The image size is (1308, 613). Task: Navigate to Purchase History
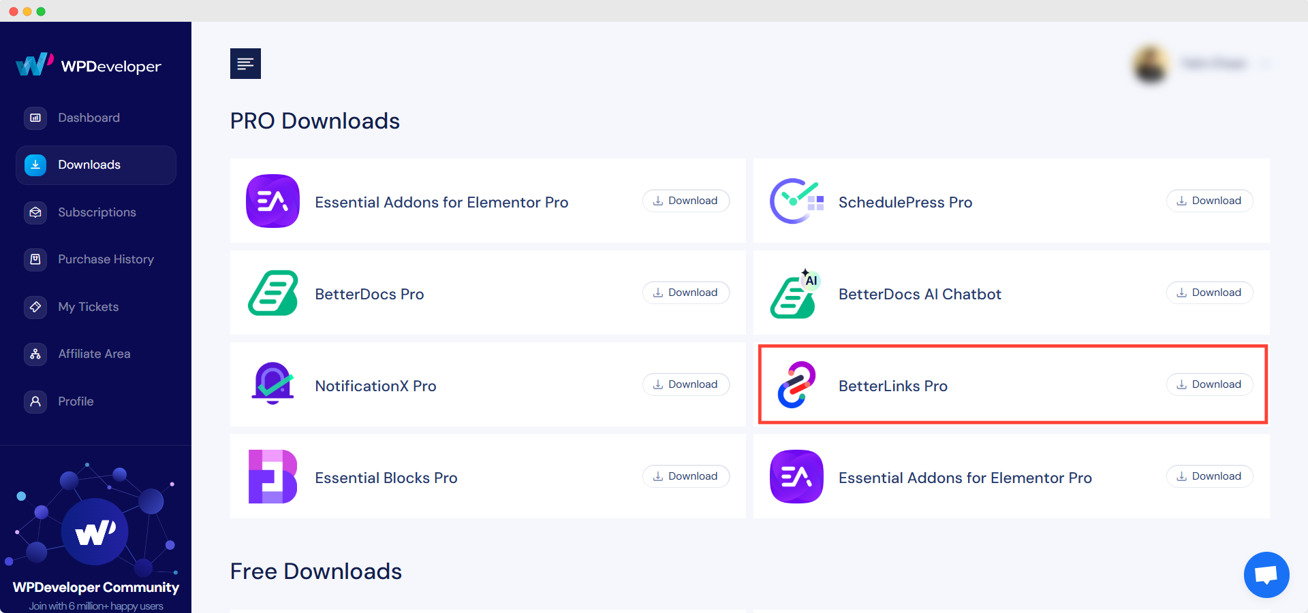pos(105,259)
